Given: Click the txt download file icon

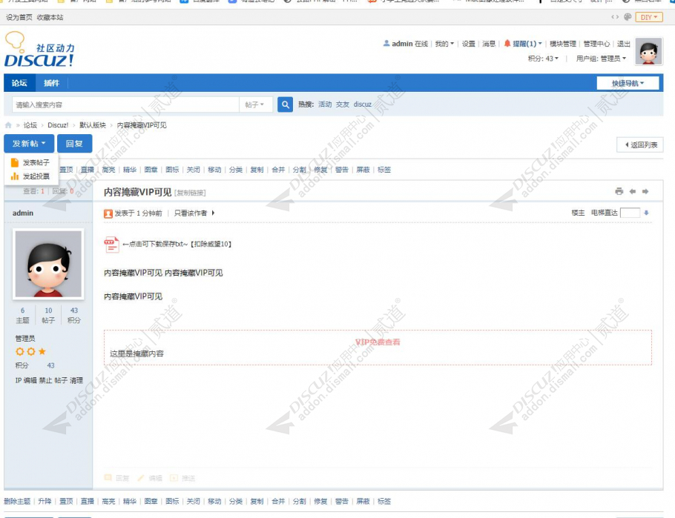Looking at the screenshot, I should [x=111, y=245].
